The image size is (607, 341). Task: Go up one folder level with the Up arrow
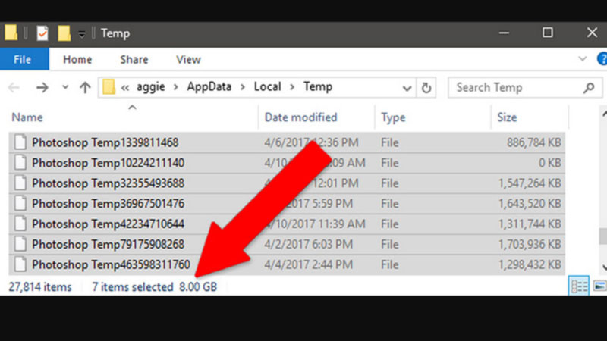click(x=85, y=87)
